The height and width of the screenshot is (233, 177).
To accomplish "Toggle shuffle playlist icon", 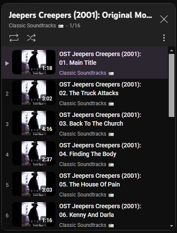I will tap(31, 38).
